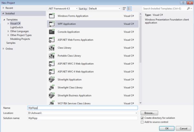Click the Browse button
194x132 pixels.
pyautogui.click(x=149, y=113)
